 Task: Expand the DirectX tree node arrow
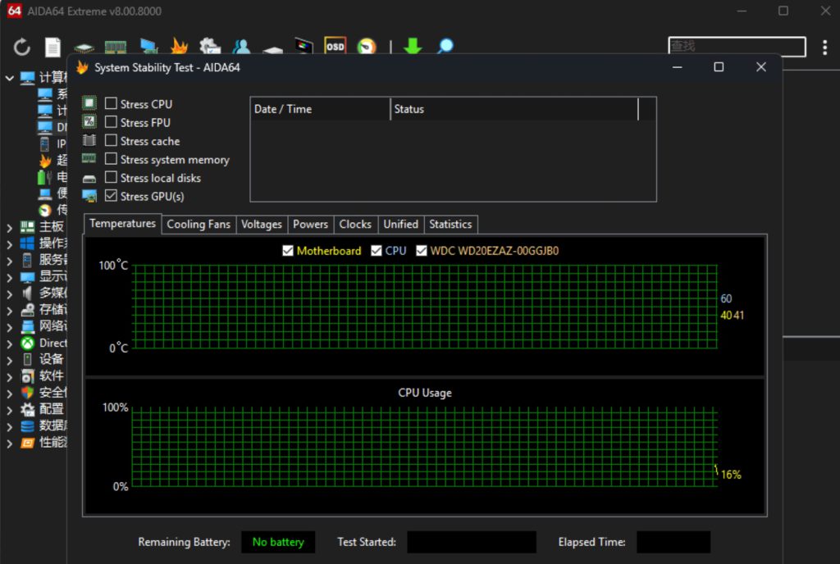pyautogui.click(x=9, y=344)
